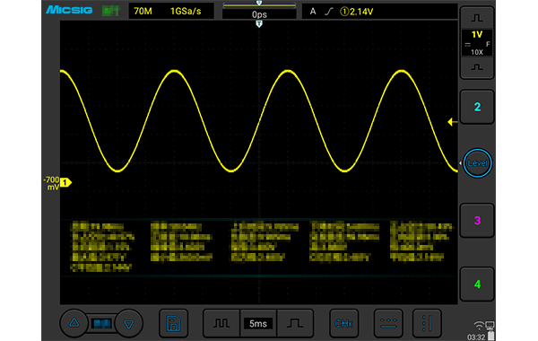Viewport: 538px width, 341px height.
Task: Select the yellow trigger level arrow marker
Action: pos(452,122)
